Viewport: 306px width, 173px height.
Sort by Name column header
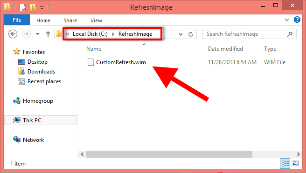[x=94, y=49]
